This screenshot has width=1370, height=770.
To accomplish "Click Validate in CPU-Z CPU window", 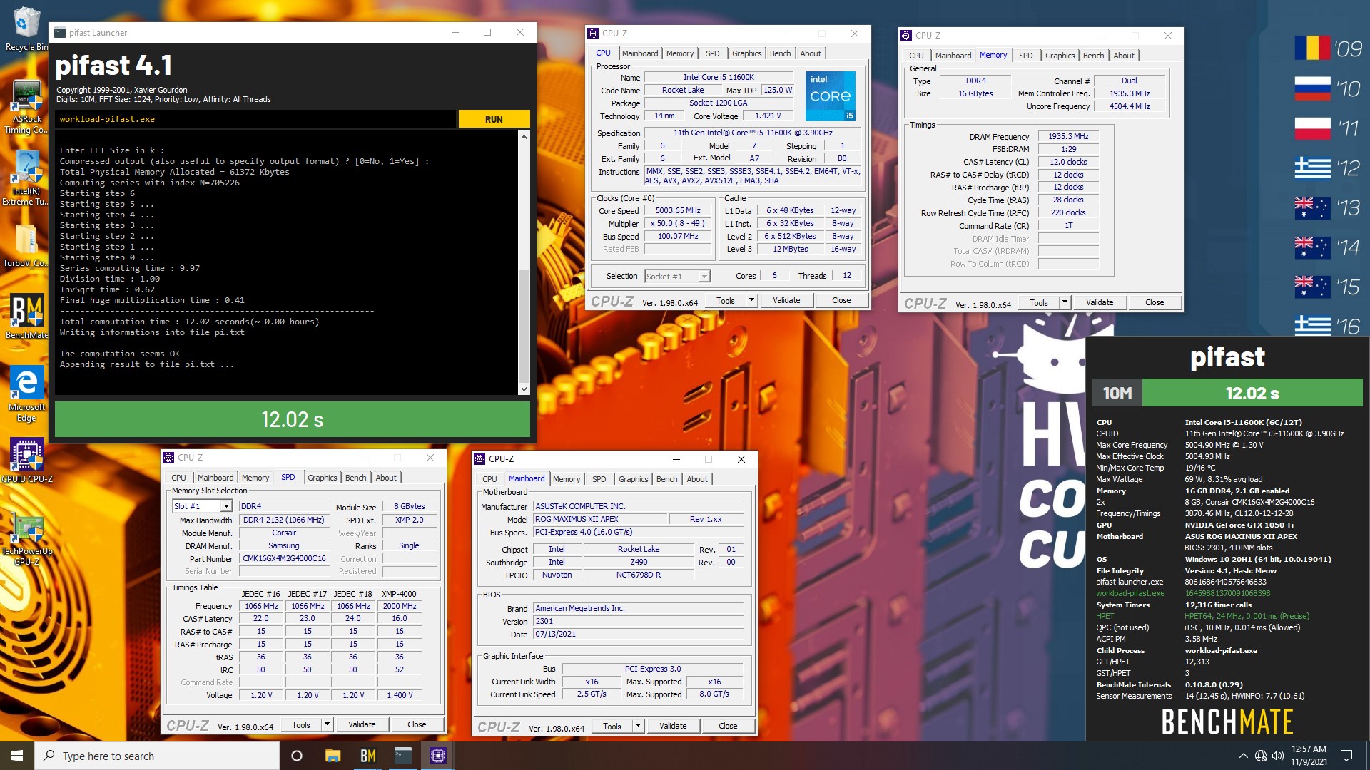I will click(786, 300).
